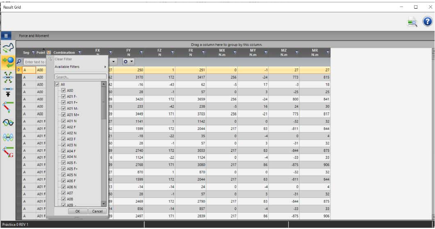This screenshot has height=229, width=435.
Task: Open the hamburger menu beside Force and Moment
Action: [x=6, y=36]
